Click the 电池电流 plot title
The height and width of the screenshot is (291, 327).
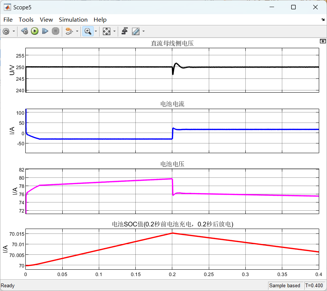coord(172,104)
